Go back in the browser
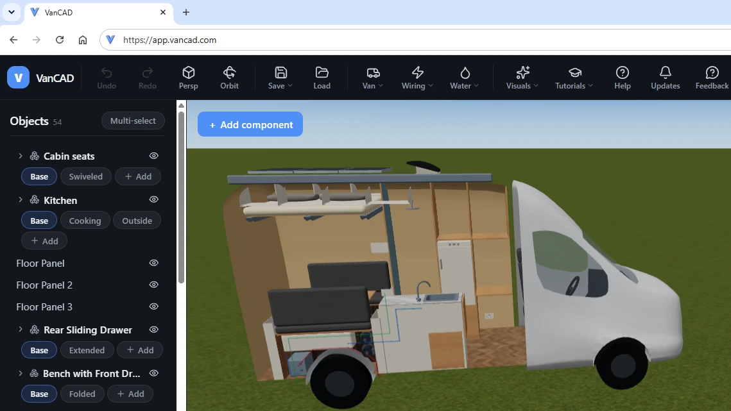Viewport: 731px width, 411px height. click(x=13, y=40)
